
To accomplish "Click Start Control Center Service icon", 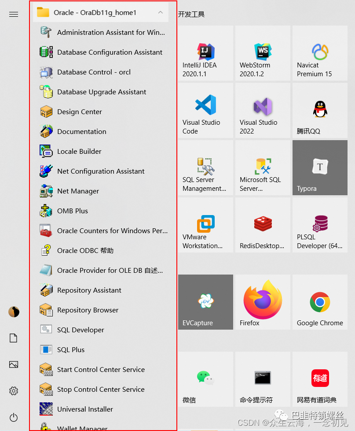I will click(46, 369).
